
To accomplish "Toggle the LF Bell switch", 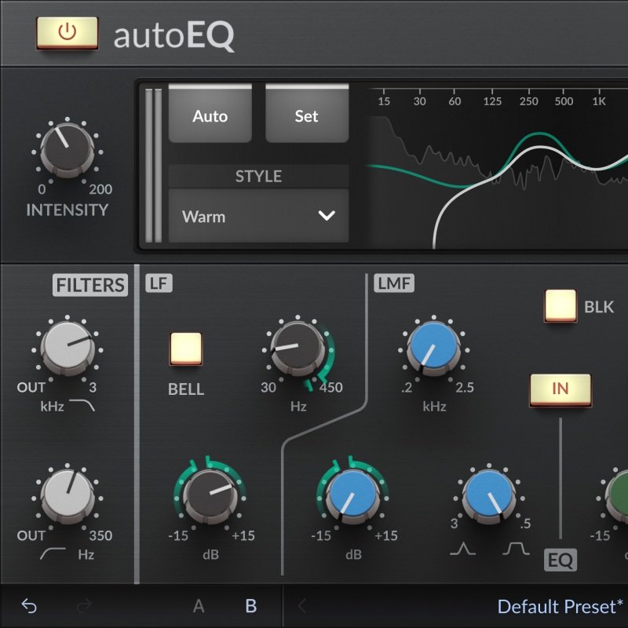I will click(x=186, y=349).
